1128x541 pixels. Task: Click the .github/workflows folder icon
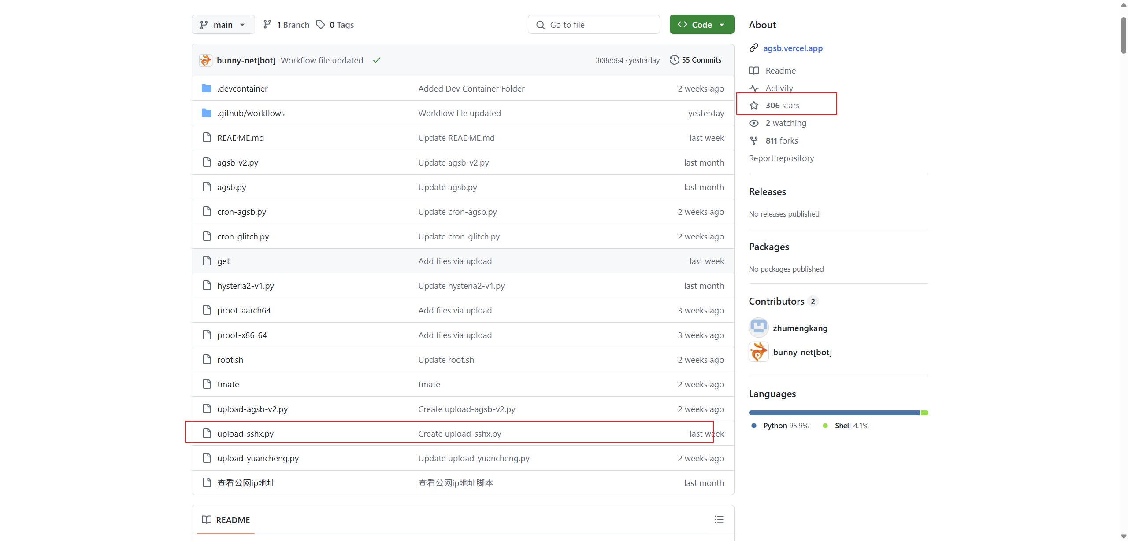207,113
